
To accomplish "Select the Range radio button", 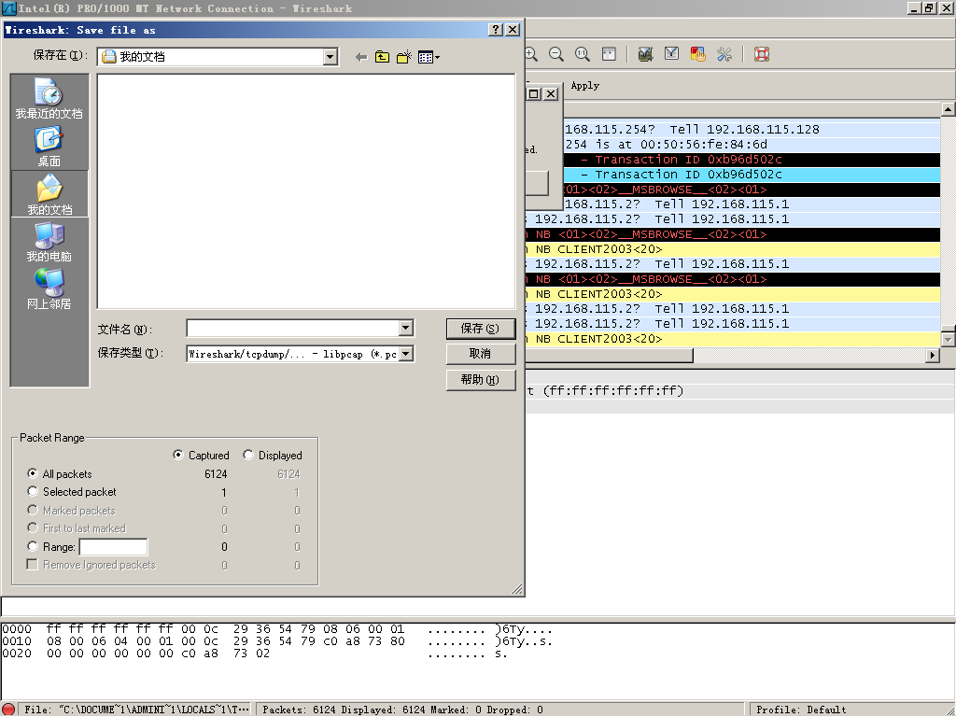I will 33,546.
